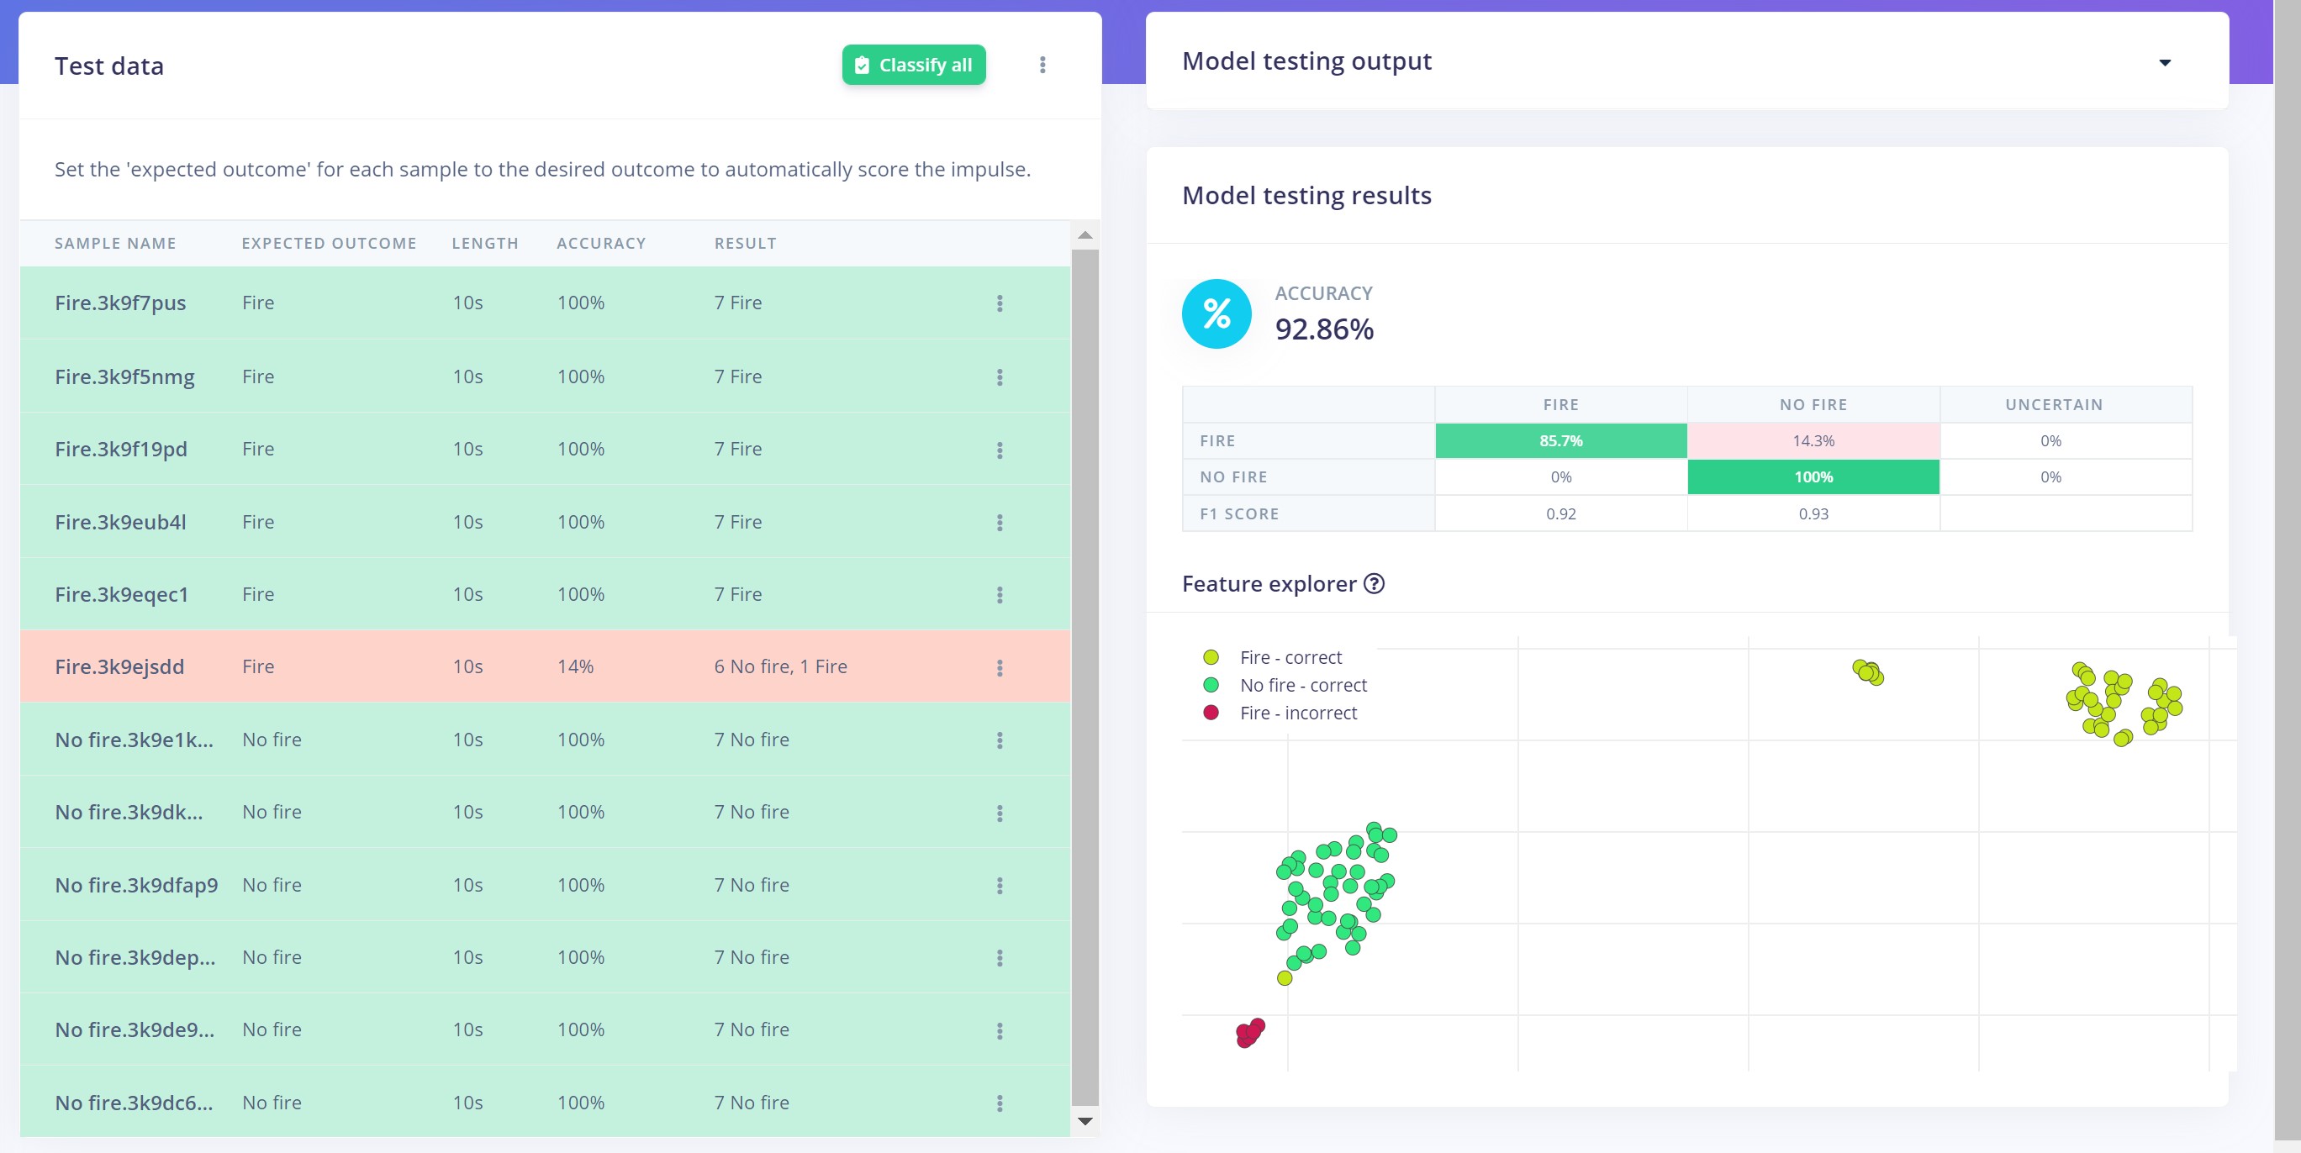Click the ACCURACY column header
The height and width of the screenshot is (1153, 2301).
tap(601, 244)
